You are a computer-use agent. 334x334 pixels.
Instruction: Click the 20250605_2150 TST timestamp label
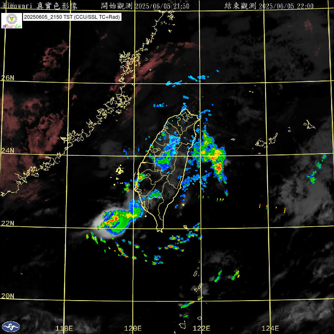72,17
